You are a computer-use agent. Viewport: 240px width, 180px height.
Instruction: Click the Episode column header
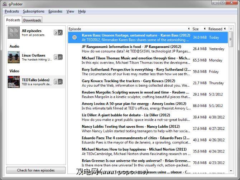click(127, 29)
